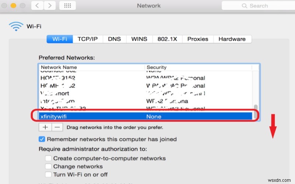This screenshot has height=184, width=295.
Task: Switch to the DNS tab
Action: coord(114,39)
